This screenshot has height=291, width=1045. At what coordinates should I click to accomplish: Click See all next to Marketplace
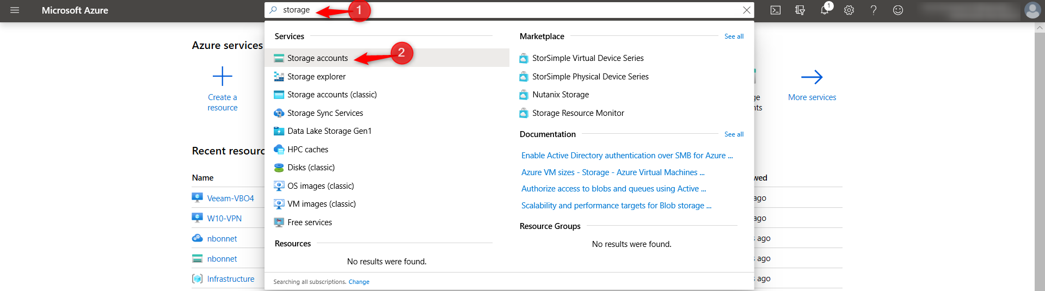[x=734, y=36]
